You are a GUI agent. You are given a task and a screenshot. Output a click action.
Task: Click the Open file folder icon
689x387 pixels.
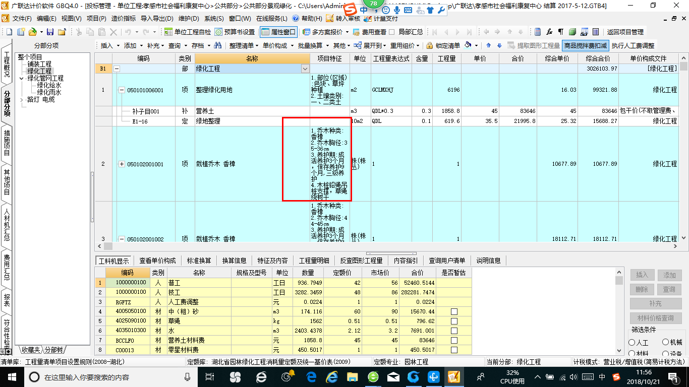(32, 32)
